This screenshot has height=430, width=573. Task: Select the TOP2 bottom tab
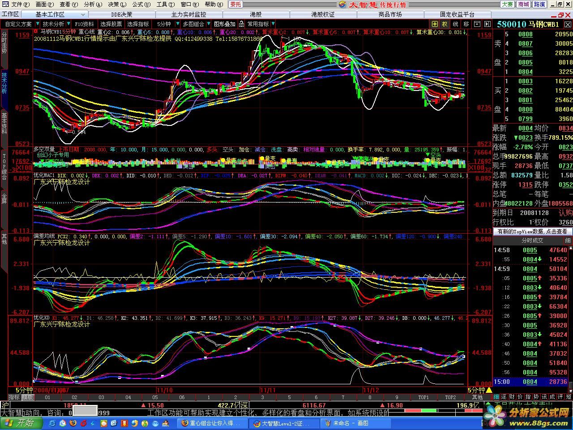pos(450,397)
